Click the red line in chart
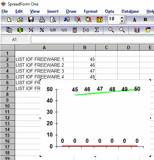Image resolution: width=154 pixels, height=160 pixels. point(100,146)
